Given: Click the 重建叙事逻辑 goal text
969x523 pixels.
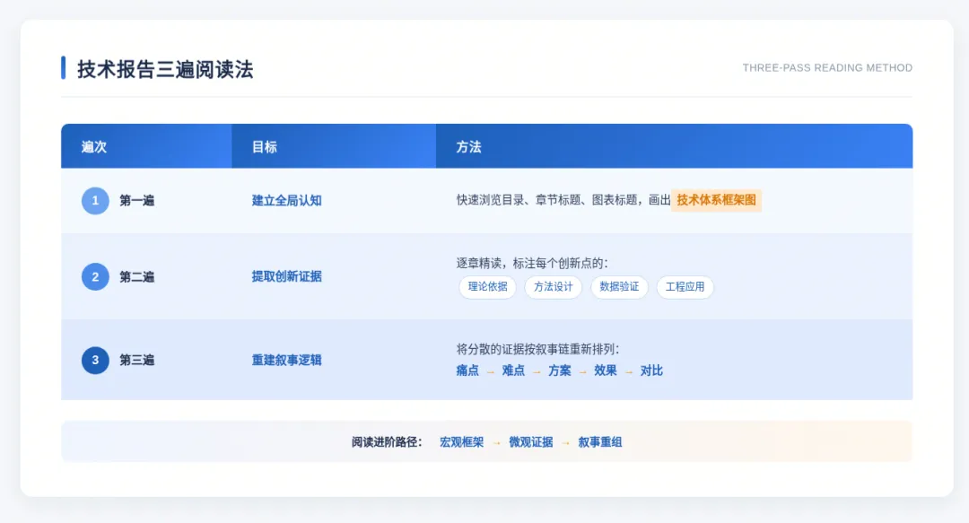Looking at the screenshot, I should pos(287,360).
